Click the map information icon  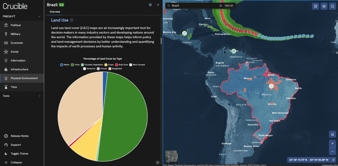pos(332,6)
